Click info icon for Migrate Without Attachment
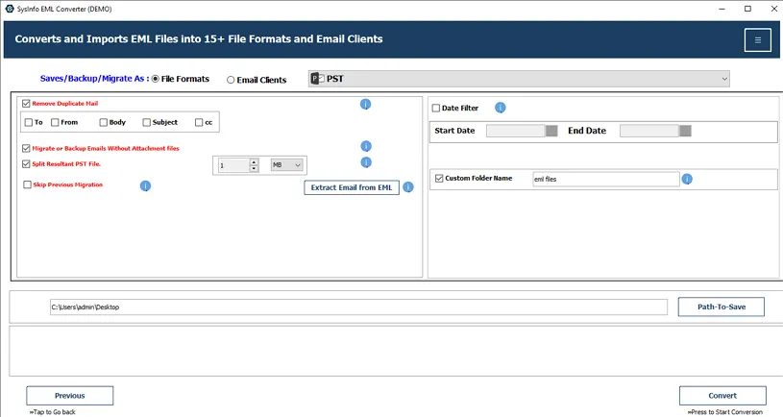The width and height of the screenshot is (783, 417). click(366, 146)
